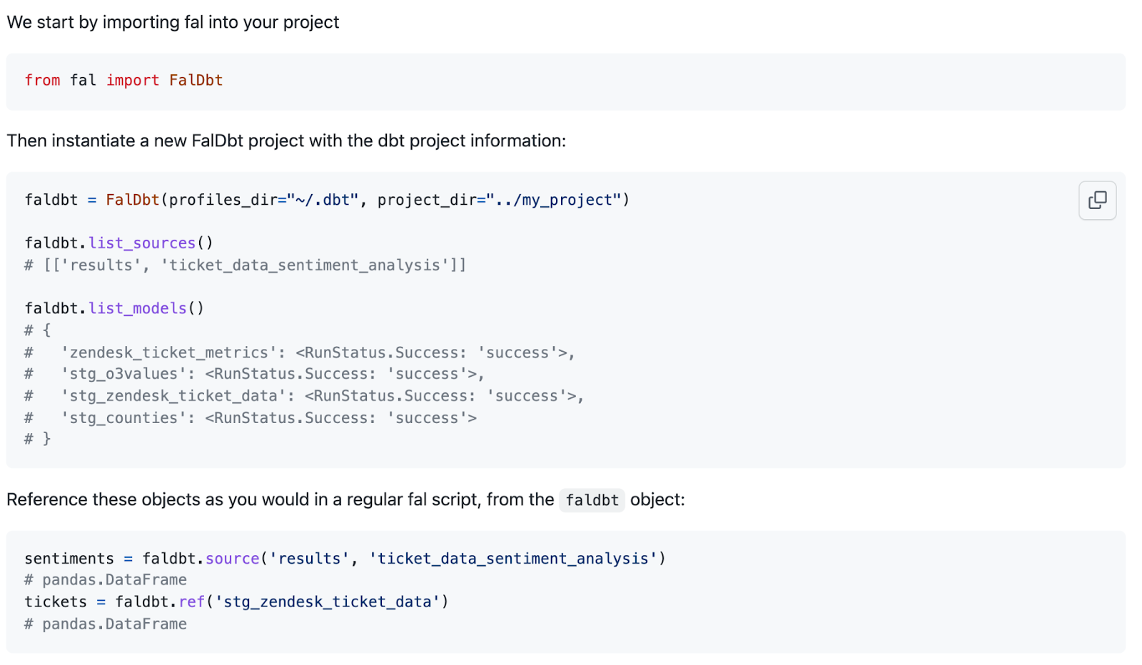Click the list_sources output comment line
The height and width of the screenshot is (665, 1142).
(x=245, y=265)
